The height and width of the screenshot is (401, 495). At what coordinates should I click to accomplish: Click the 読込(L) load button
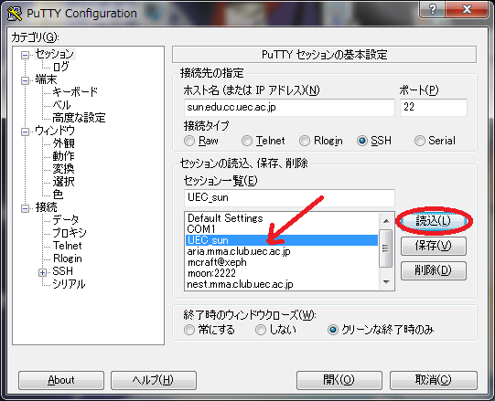[434, 221]
